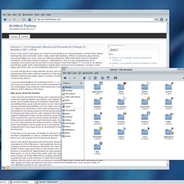The width and height of the screenshot is (184, 184).
Task: Select Videos bookmark in the Places sidebar
Action: (73, 120)
